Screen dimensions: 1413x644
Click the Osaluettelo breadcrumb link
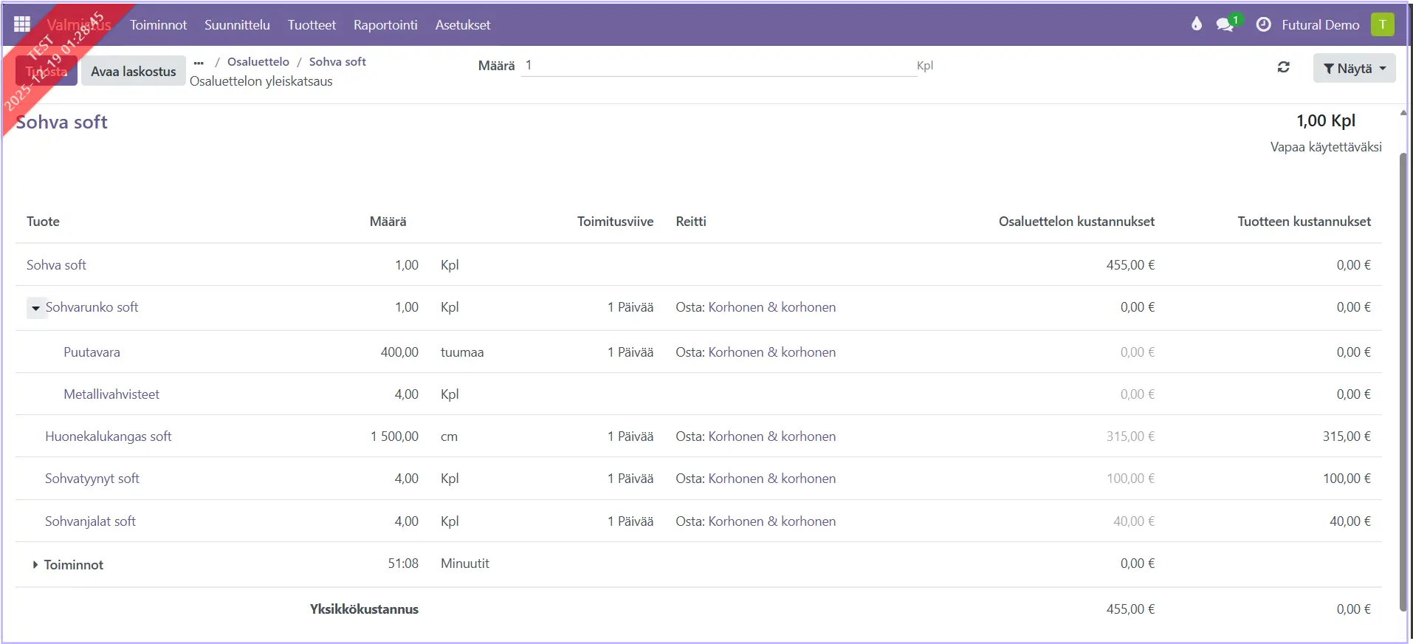click(x=258, y=62)
